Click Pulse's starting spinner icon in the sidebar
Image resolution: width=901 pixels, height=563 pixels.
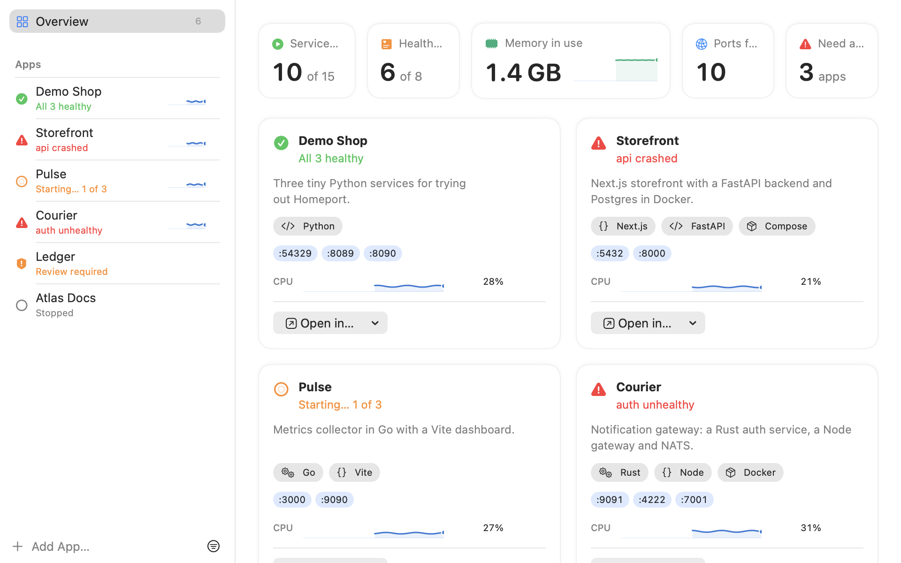coord(22,181)
